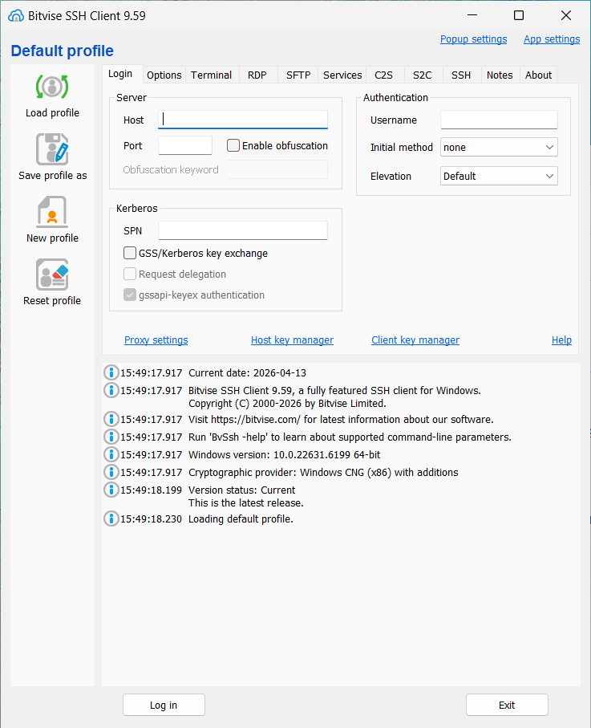Click the Bitvise cloud logo in title bar

[16, 16]
